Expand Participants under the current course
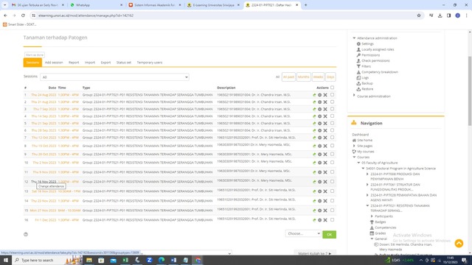The width and height of the screenshot is (472, 265). pyautogui.click(x=372, y=216)
